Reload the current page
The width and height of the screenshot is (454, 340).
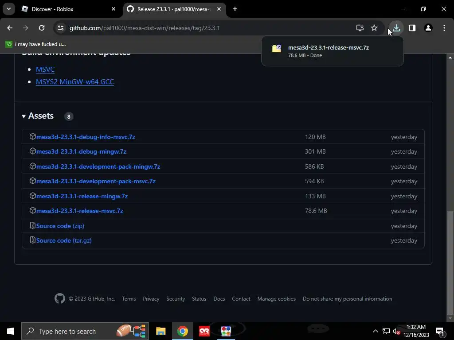[x=42, y=28]
